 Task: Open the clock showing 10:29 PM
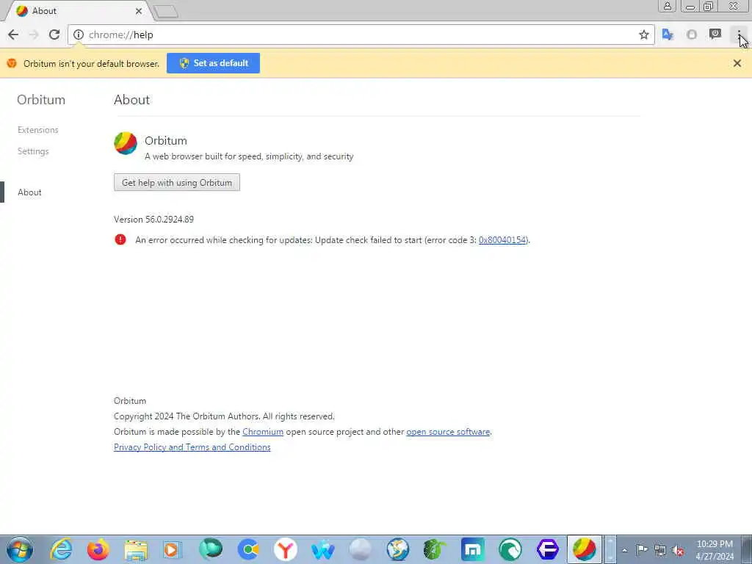point(715,550)
